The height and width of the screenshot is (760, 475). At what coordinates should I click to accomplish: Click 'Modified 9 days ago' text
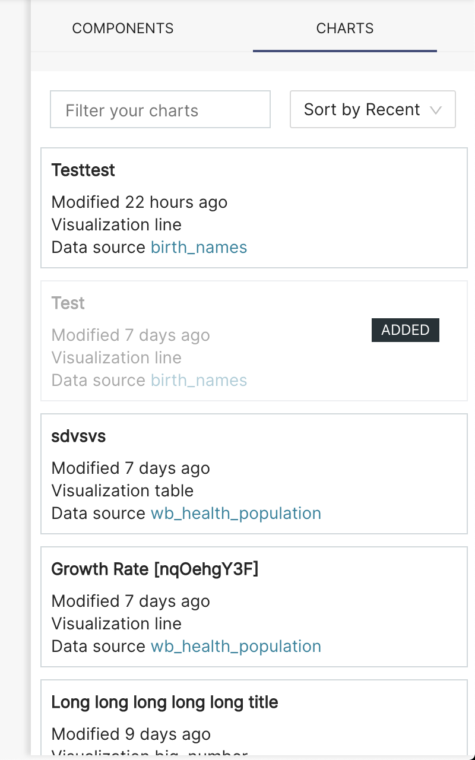tap(131, 734)
